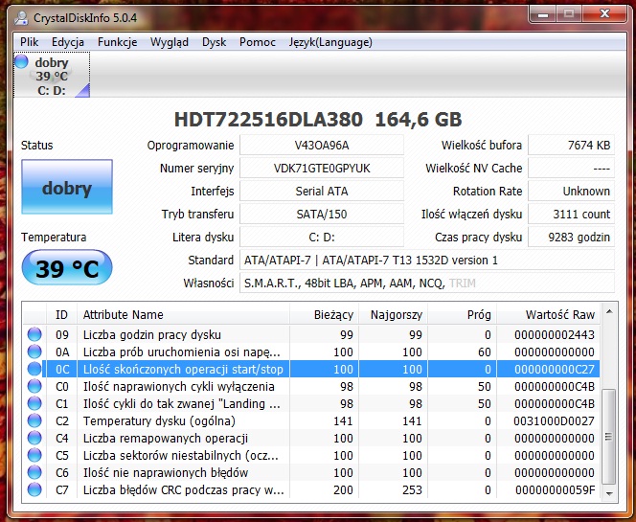Open the Plik menu

click(29, 42)
